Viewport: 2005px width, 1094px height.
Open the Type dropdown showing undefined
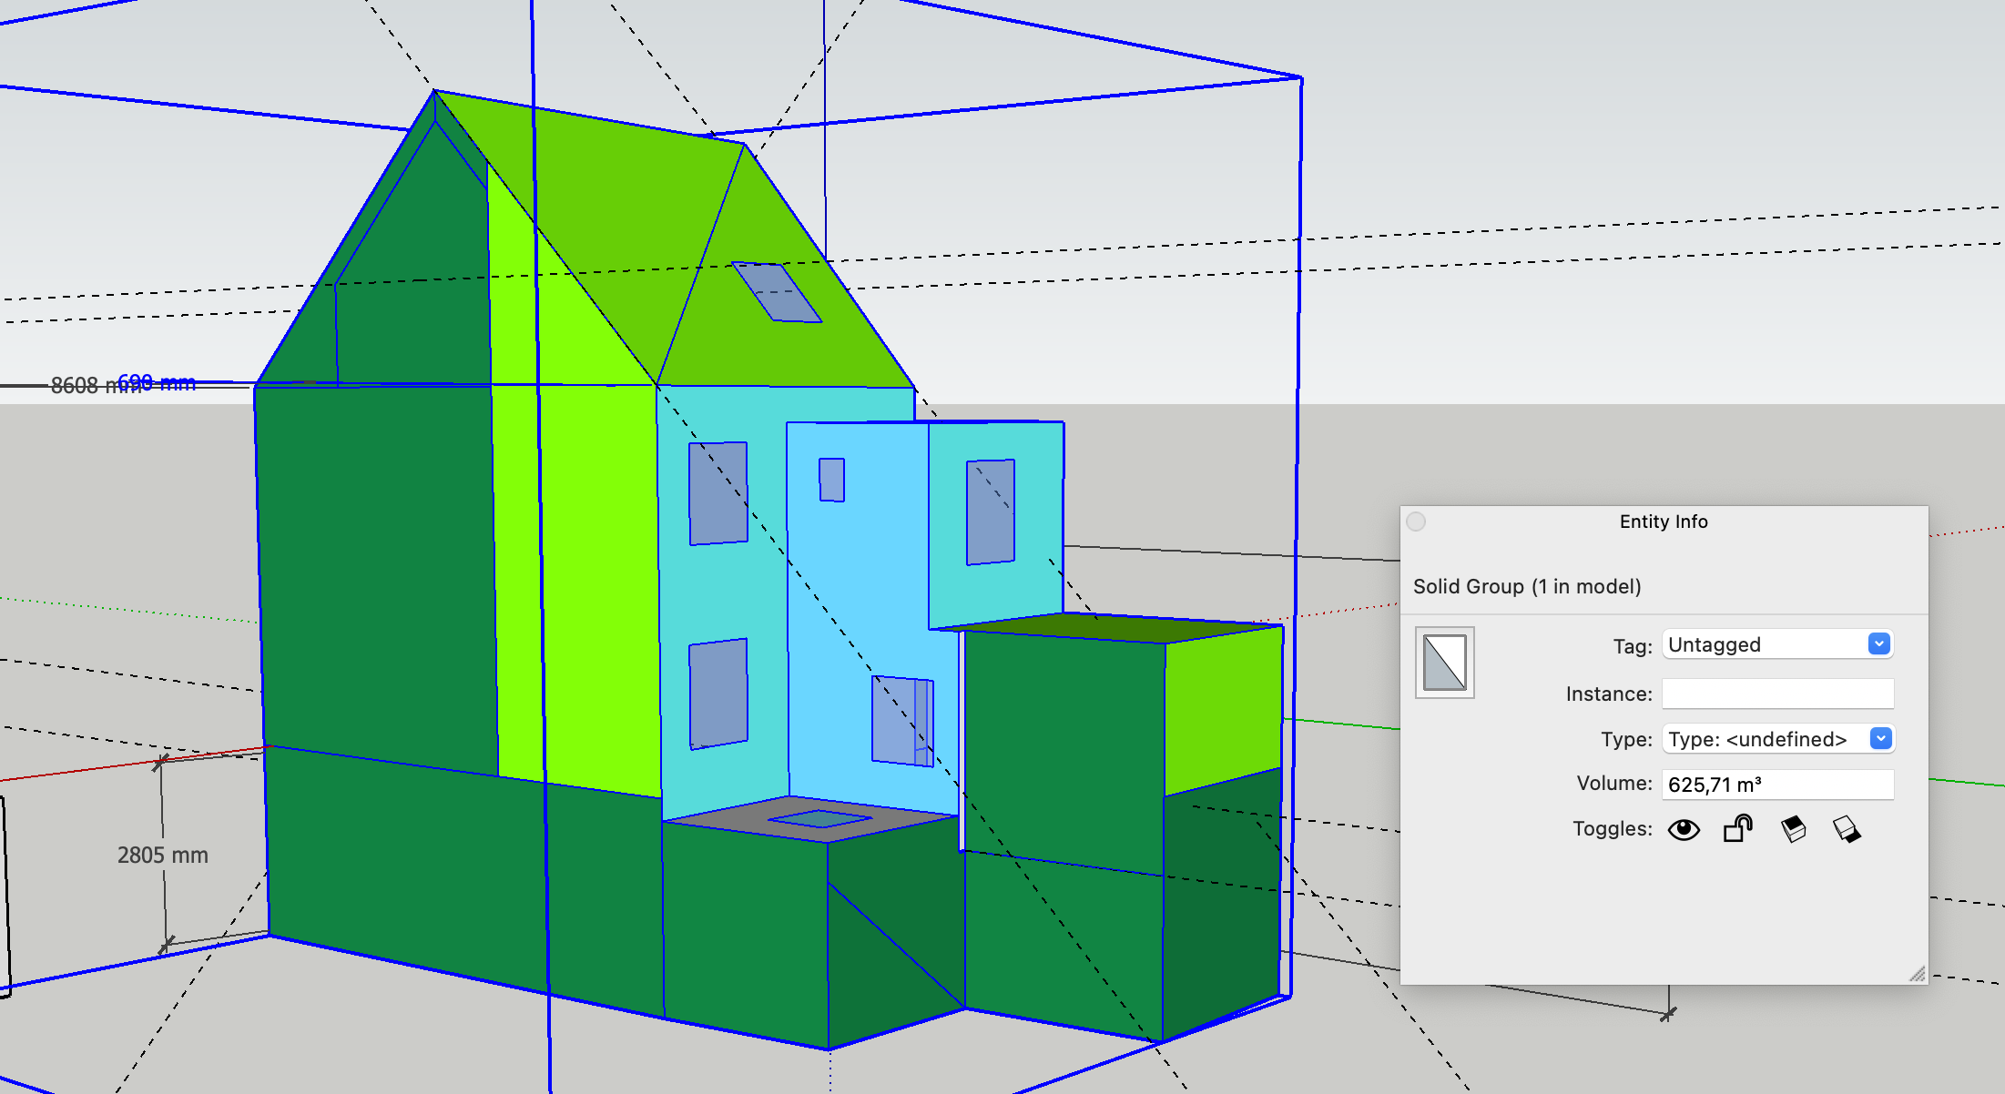1777,739
